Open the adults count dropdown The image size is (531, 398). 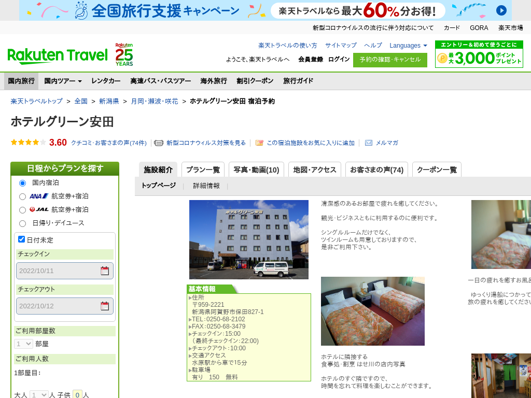click(x=39, y=394)
